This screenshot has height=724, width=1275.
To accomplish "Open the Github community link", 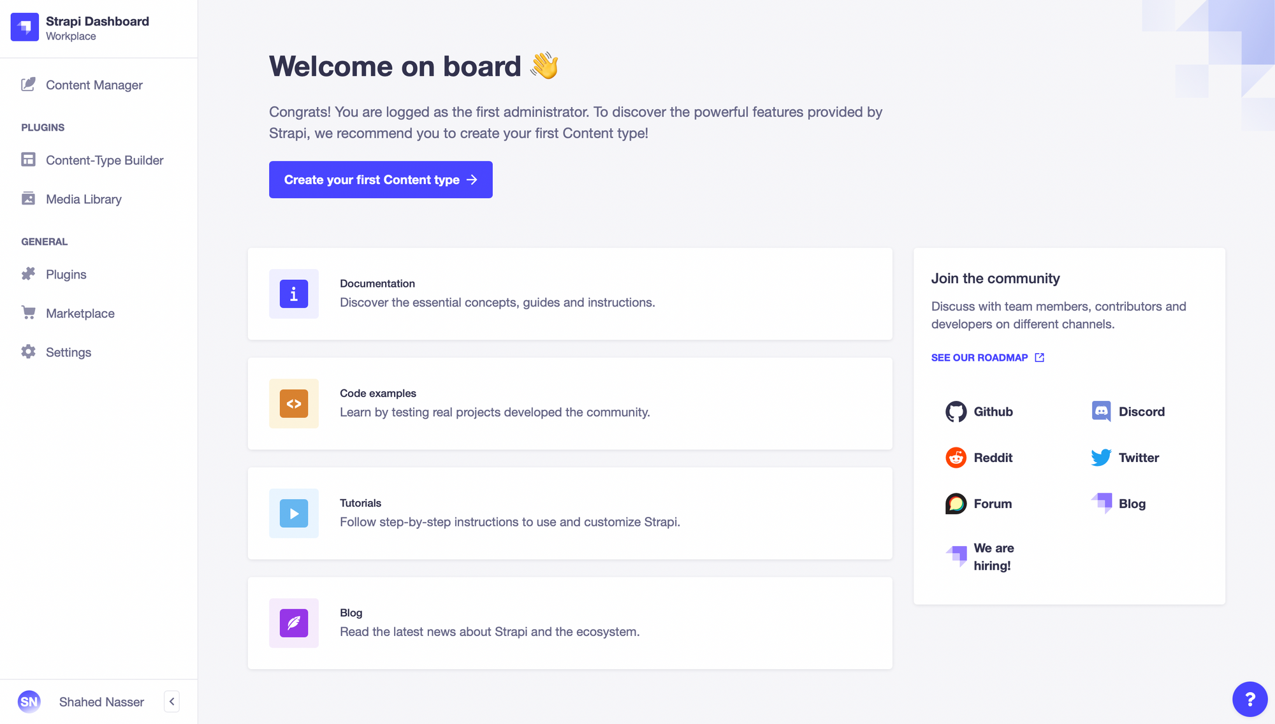I will (979, 412).
